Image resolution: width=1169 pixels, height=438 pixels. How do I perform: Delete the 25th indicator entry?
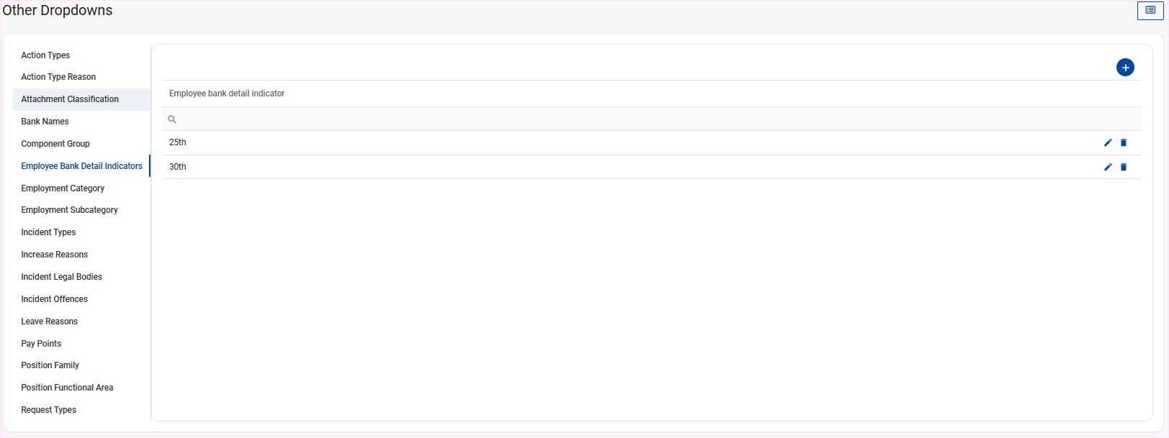tap(1124, 142)
